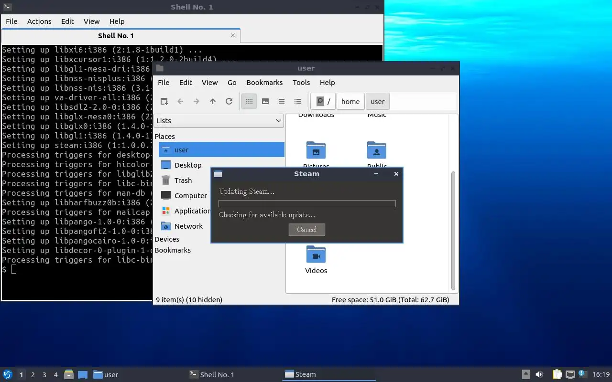Select 'user' in Places sidebar
The image size is (612, 382).
(221, 150)
